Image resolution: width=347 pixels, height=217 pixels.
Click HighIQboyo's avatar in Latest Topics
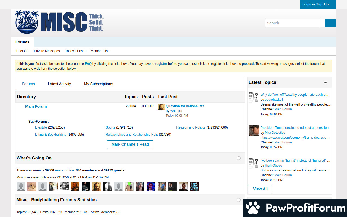tap(253, 164)
